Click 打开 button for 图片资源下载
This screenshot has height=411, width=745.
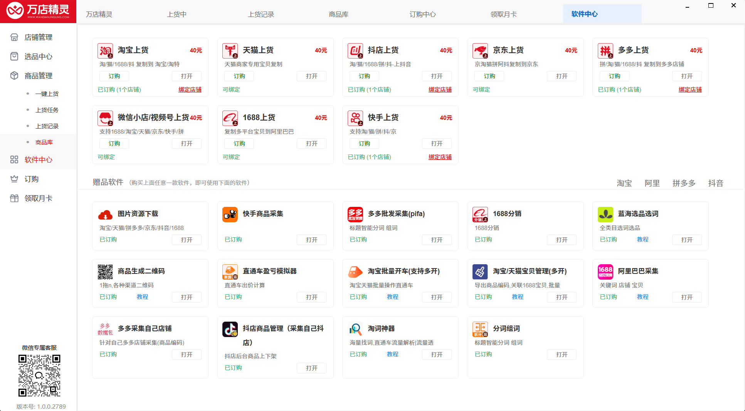pos(187,240)
